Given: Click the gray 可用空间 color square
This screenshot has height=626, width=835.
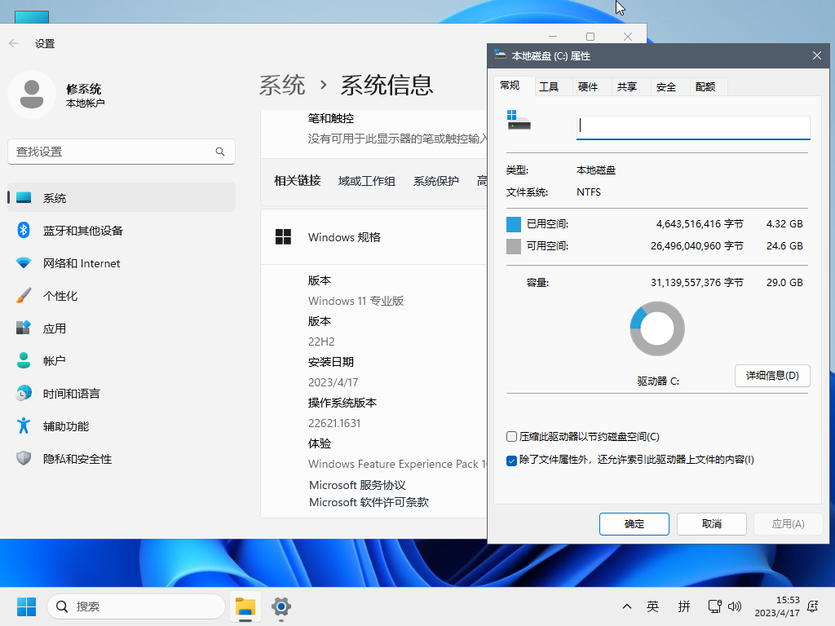Looking at the screenshot, I should (514, 246).
